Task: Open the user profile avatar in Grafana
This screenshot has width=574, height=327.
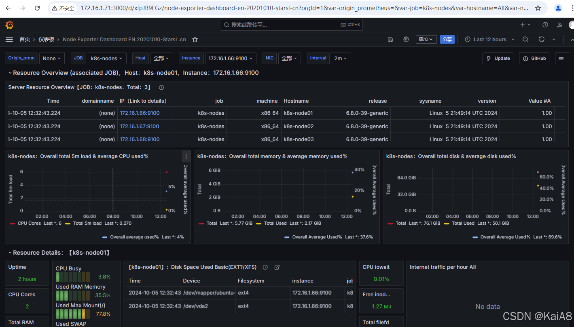Action: pyautogui.click(x=571, y=25)
